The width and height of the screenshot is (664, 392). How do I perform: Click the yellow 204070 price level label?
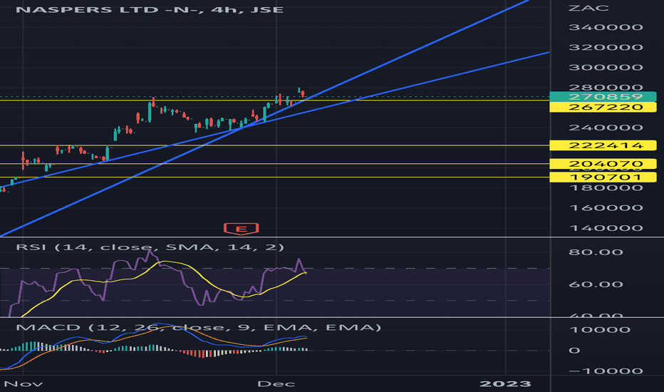pyautogui.click(x=603, y=164)
